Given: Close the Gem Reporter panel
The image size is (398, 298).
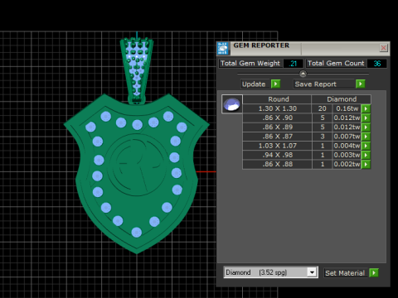Looking at the screenshot, I should (x=384, y=48).
